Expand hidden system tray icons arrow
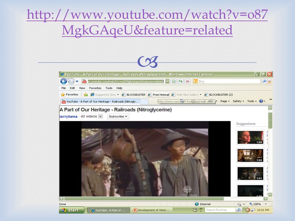Image resolution: width=295 pixels, height=221 pixels. pyautogui.click(x=248, y=210)
